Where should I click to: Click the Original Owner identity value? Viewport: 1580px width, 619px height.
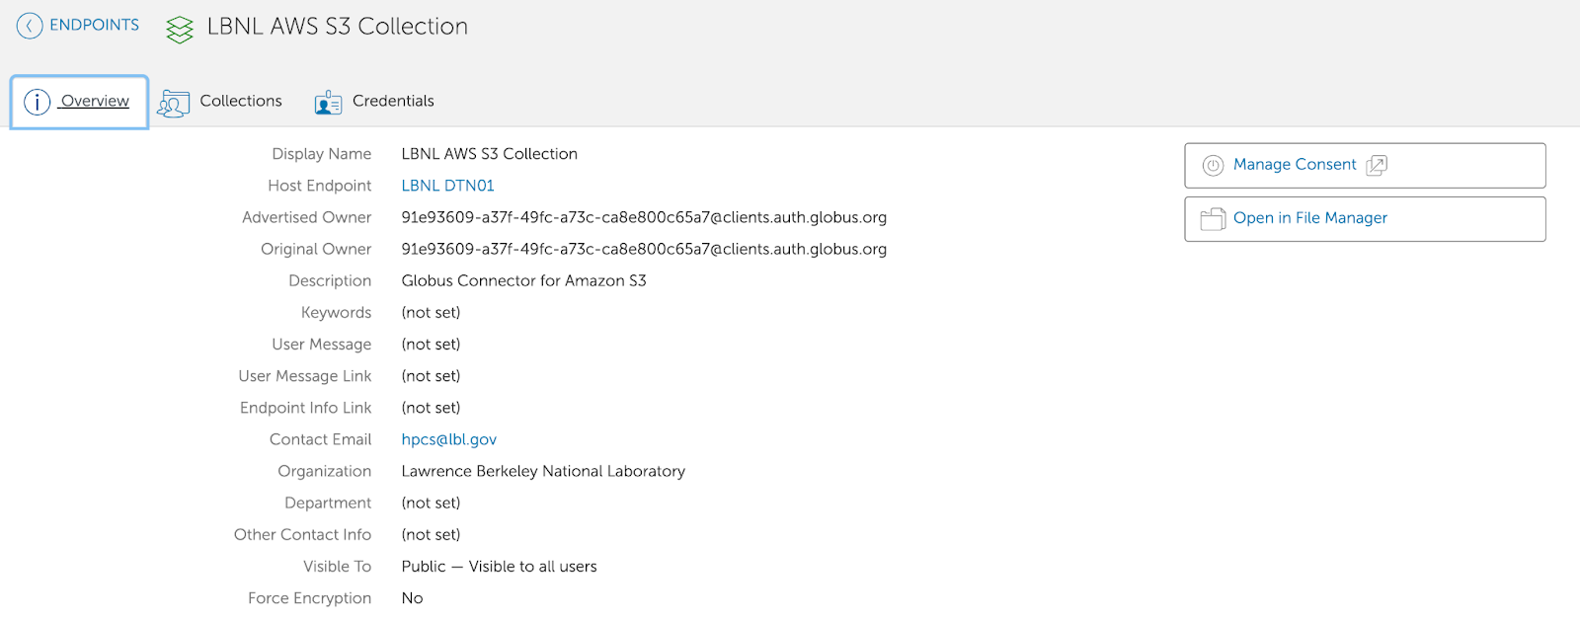pos(644,249)
